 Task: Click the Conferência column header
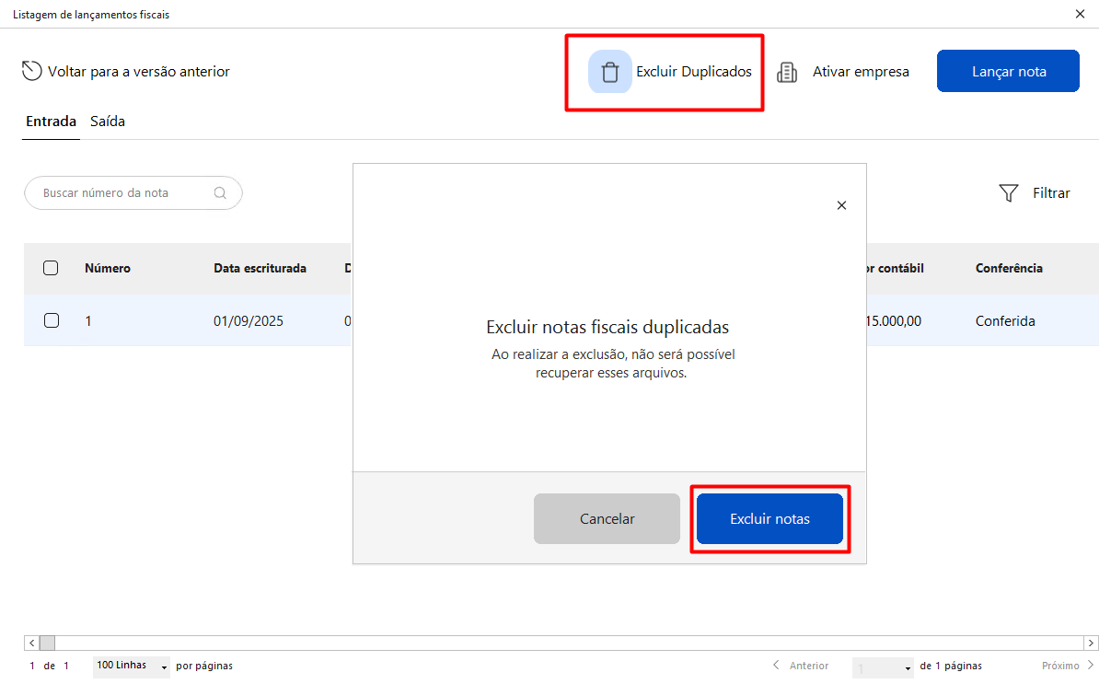1009,268
